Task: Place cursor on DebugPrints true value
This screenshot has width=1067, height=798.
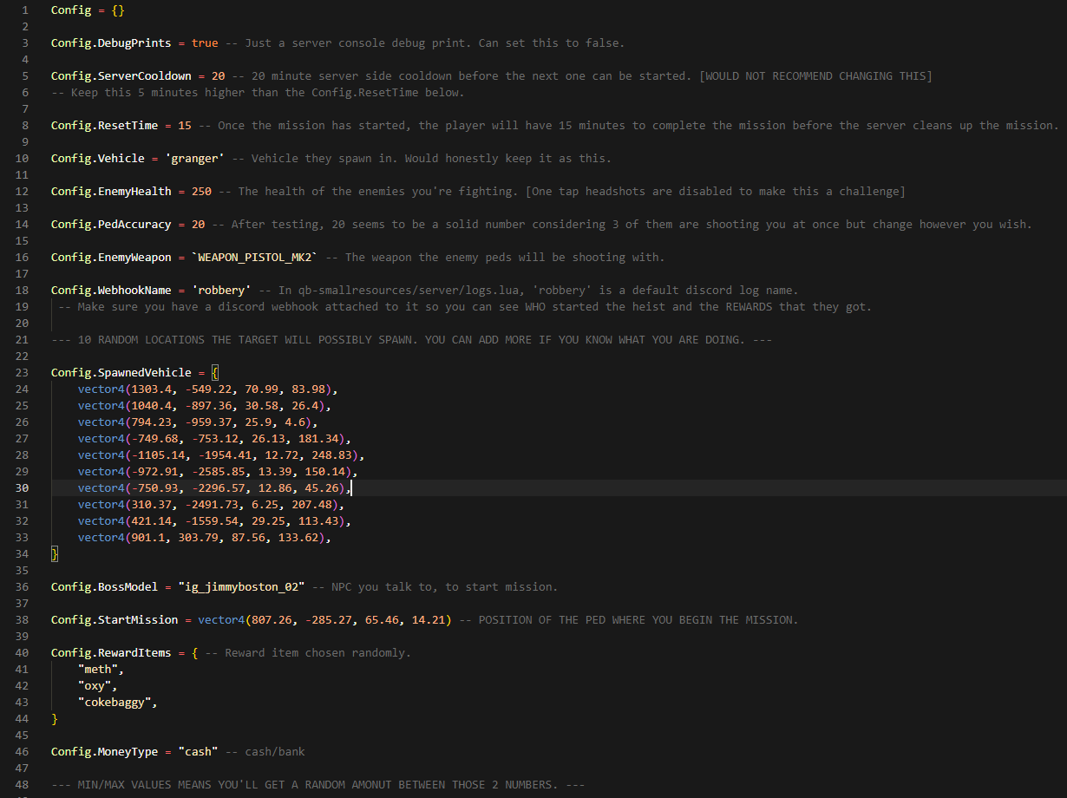Action: click(205, 43)
